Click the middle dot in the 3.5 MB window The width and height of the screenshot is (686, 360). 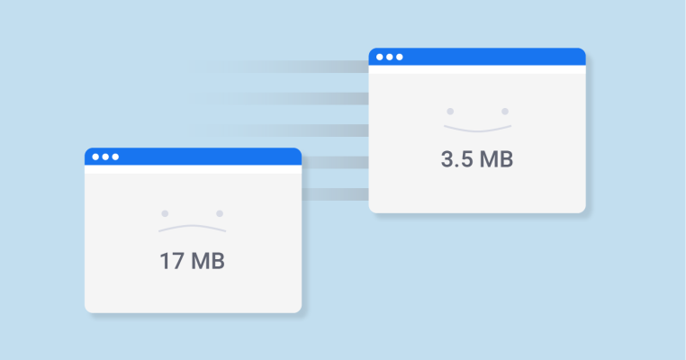tap(390, 57)
